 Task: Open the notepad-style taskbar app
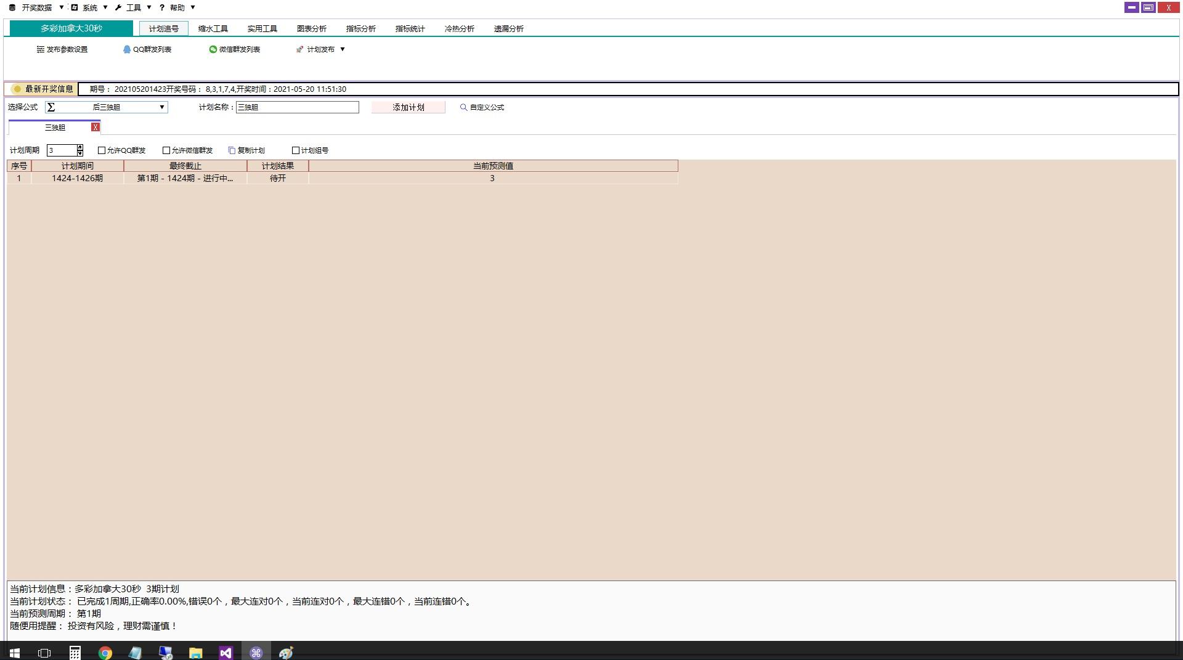135,653
